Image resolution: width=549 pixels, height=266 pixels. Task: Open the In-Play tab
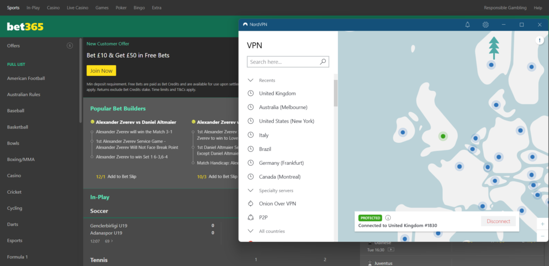click(x=33, y=7)
